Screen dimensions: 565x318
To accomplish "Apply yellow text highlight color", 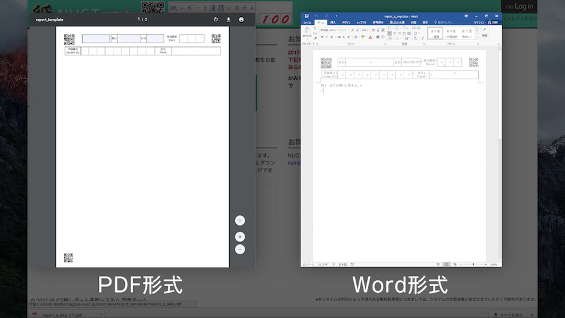I will [x=363, y=37].
